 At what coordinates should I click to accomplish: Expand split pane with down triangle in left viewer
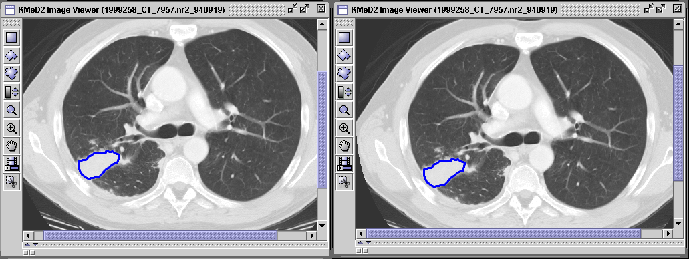click(x=35, y=244)
